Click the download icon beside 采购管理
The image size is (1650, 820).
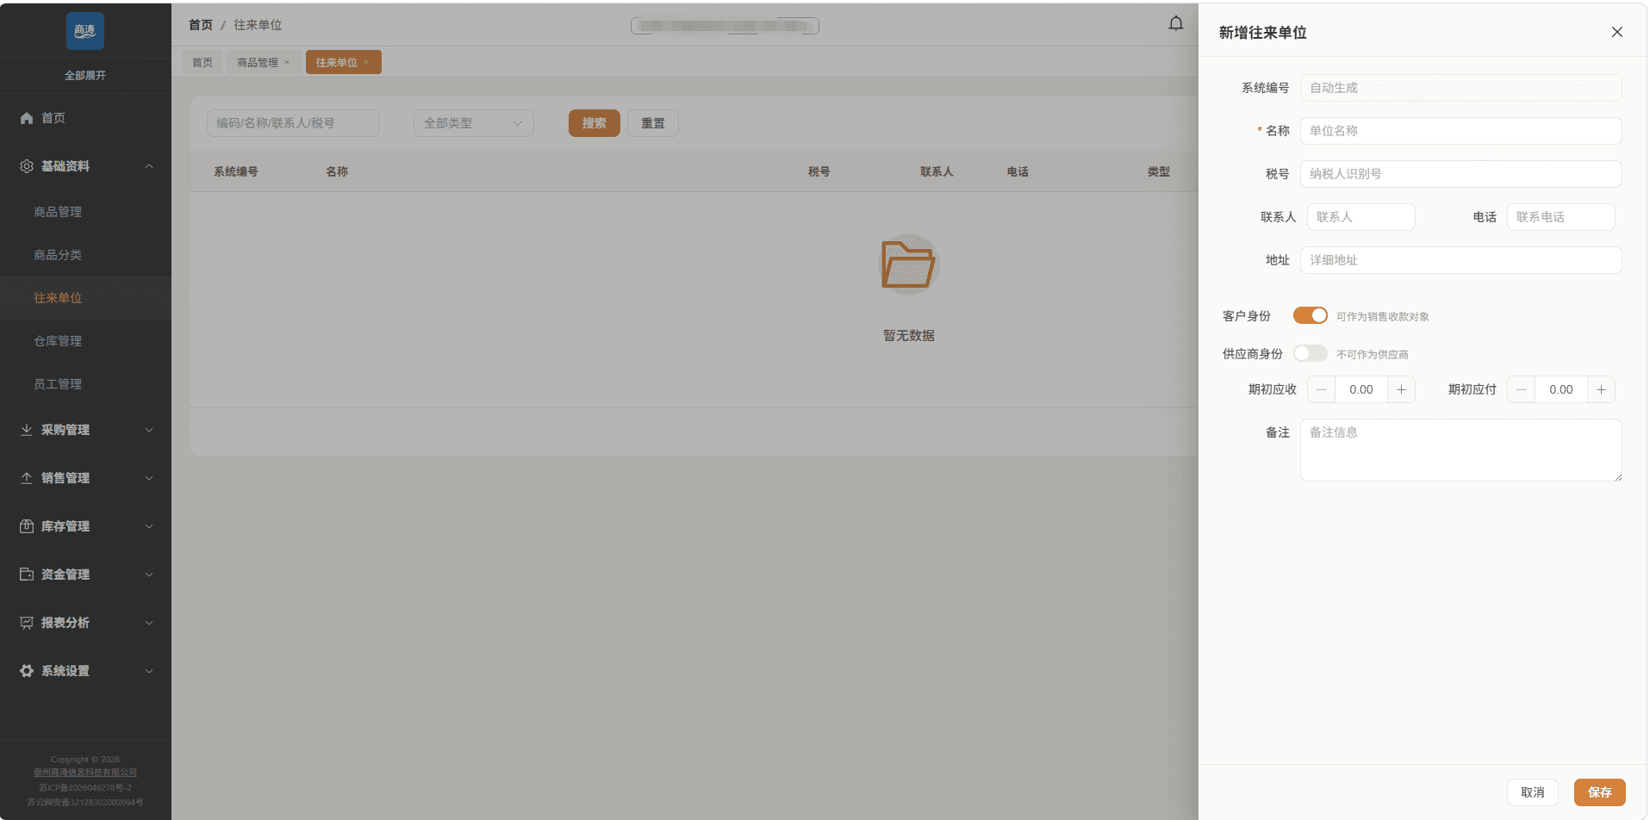pyautogui.click(x=27, y=430)
